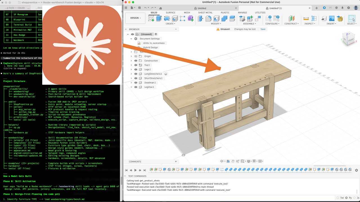Collapse the Document Settings node
The height and width of the screenshot is (202, 360).
(x=131, y=39)
